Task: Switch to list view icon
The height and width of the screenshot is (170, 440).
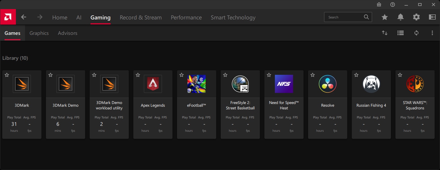Action: 401,33
